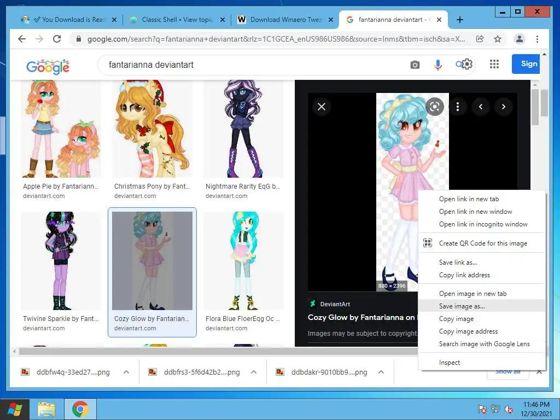Share this page using address bar share icon
The height and width of the screenshot is (420, 560).
[x=480, y=39]
